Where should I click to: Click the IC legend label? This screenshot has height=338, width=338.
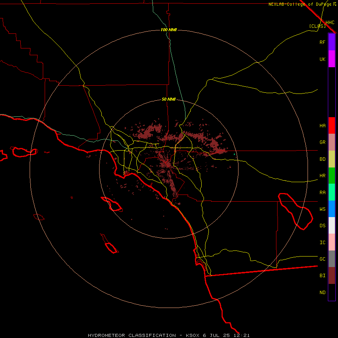pyautogui.click(x=322, y=243)
